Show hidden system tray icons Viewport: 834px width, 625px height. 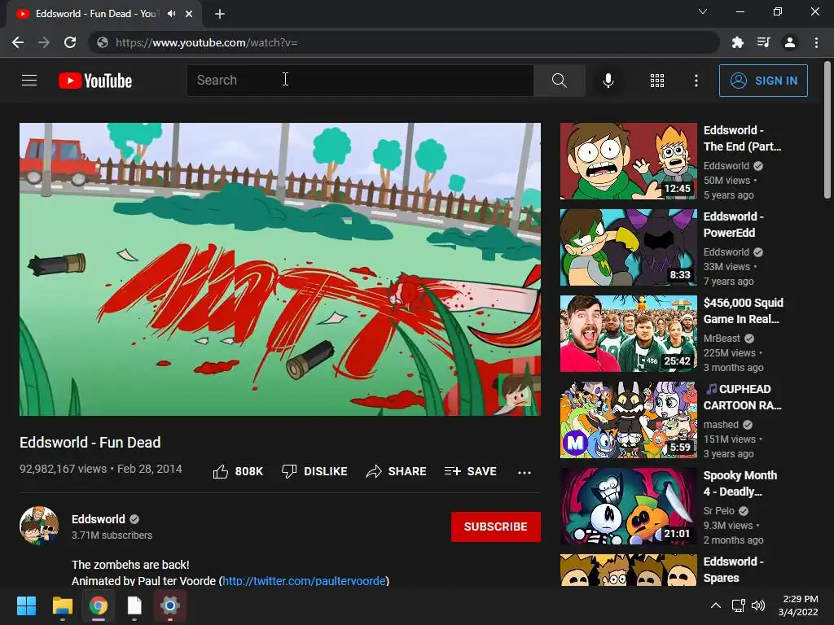pos(716,605)
